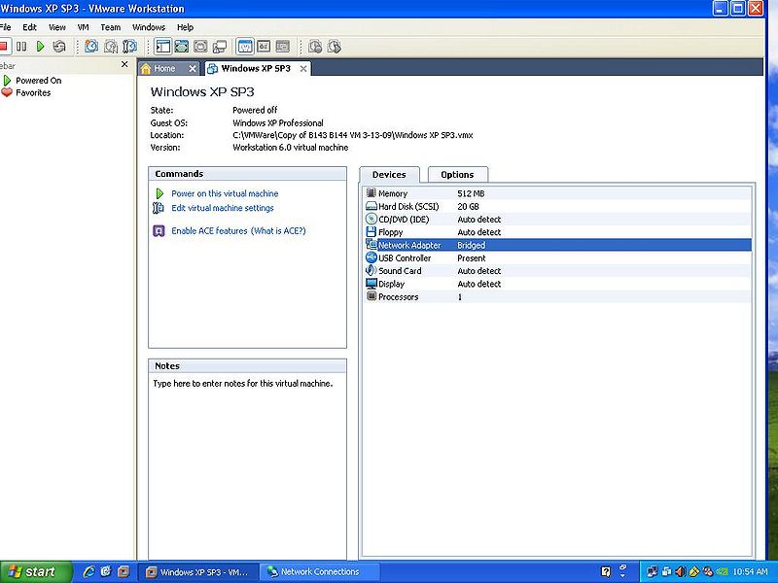Screen dimensions: 778x583
Task: Open the Team menu
Action: pyautogui.click(x=110, y=27)
